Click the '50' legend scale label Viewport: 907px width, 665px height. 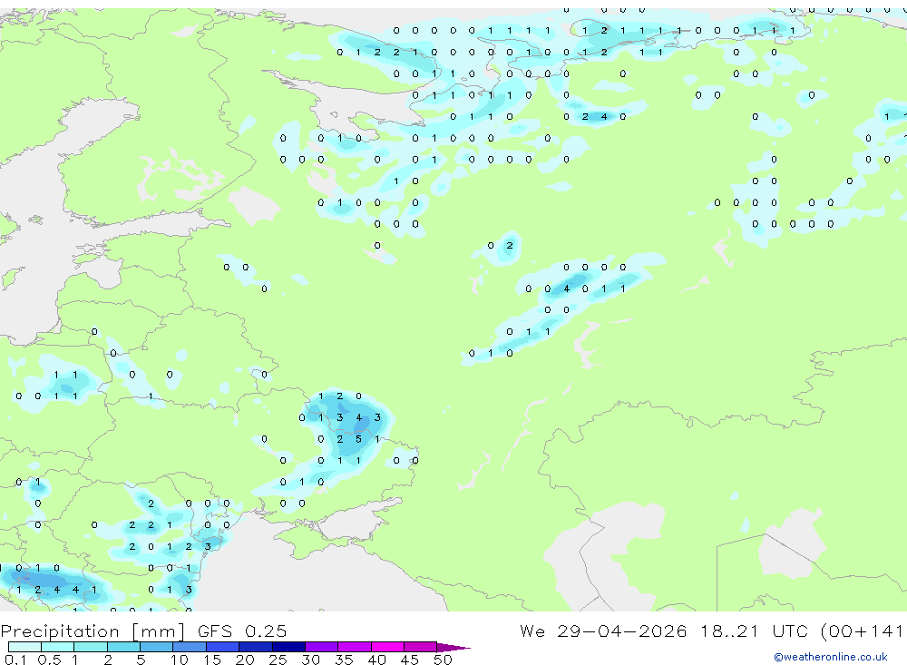point(443,660)
